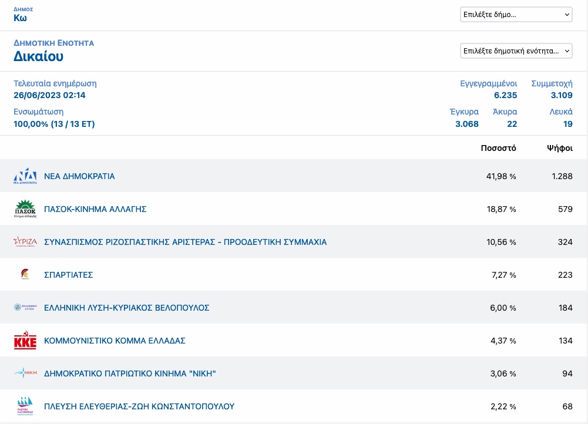Open ΔΗΜΟΚΡΑΤΙΚΟ ΠΑΤΡΙΩΤΙΚΟ ΚΙΝΗΜΑ "ΝΙΚΗ" link
Viewport: 588px width, 424px height.
click(130, 373)
